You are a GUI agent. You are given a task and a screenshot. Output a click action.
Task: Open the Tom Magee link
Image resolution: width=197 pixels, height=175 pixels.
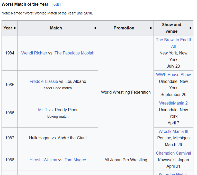(x=75, y=160)
